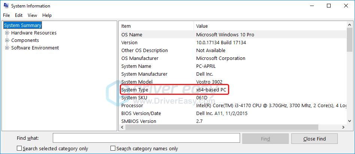Open the Help menu
This screenshot has width=355, height=154.
point(47,15)
